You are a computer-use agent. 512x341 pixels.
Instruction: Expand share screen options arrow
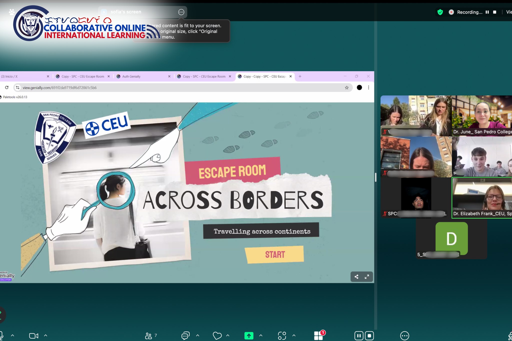coord(261,336)
